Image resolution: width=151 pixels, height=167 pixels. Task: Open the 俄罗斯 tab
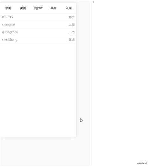tap(38, 8)
